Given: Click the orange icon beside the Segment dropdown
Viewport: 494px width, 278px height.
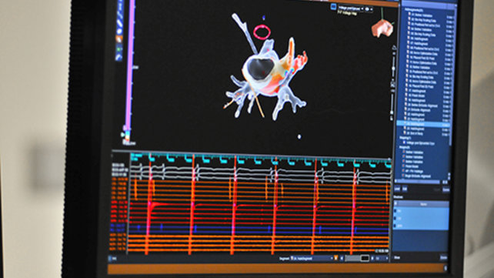Looking at the screenshot, I should click(x=336, y=259).
